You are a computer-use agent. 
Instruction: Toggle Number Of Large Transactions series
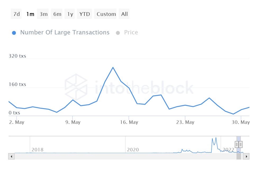click(65, 33)
